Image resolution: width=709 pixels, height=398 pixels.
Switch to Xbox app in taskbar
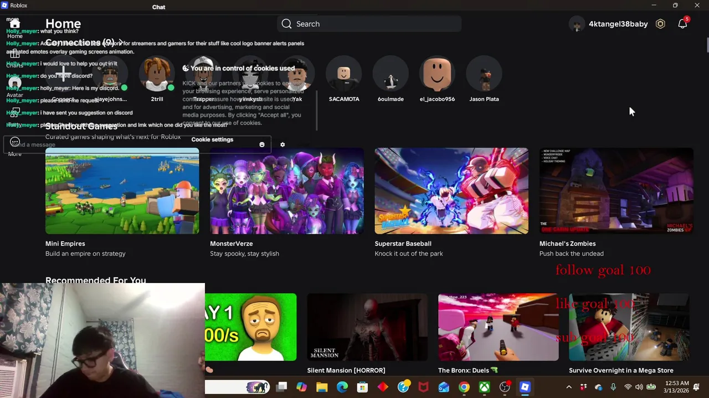tap(485, 387)
